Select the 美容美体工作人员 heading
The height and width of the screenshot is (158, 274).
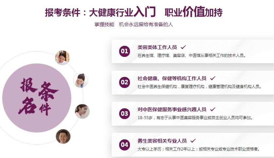(157, 47)
